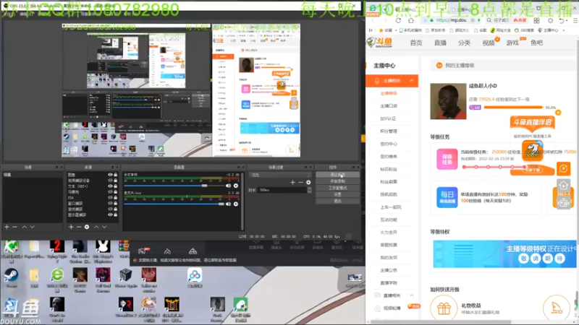Mute the microphone/Aux speaker icon
This screenshot has width=579, height=325.
[228, 204]
